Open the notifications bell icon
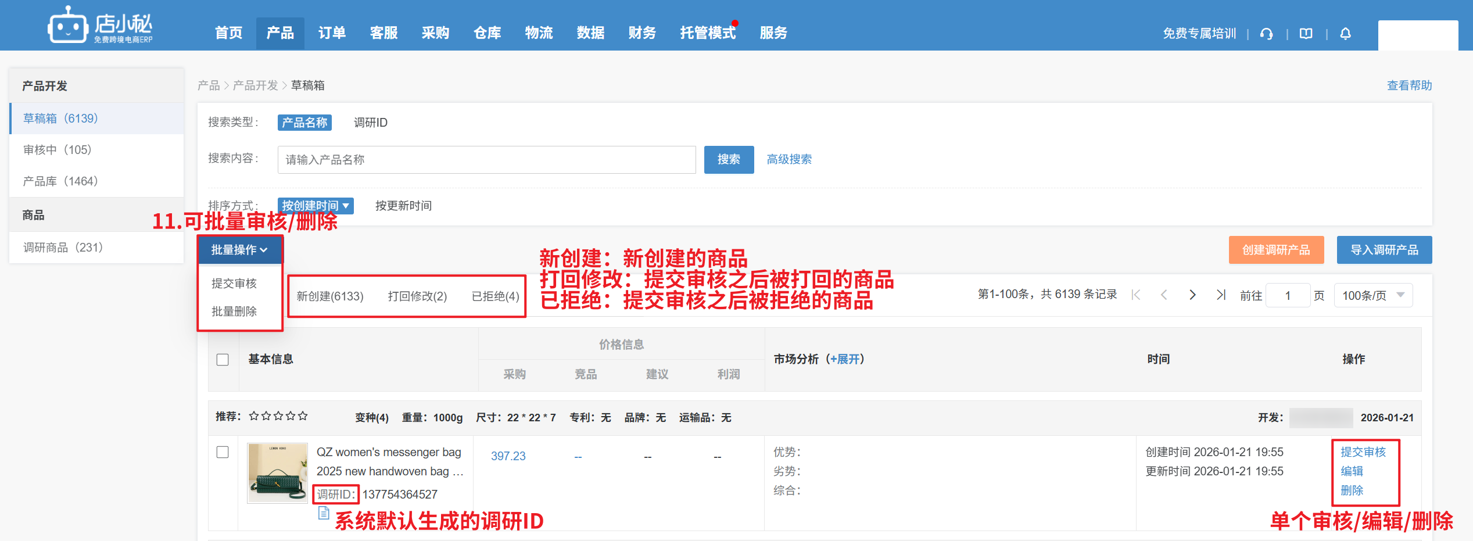 tap(1345, 34)
